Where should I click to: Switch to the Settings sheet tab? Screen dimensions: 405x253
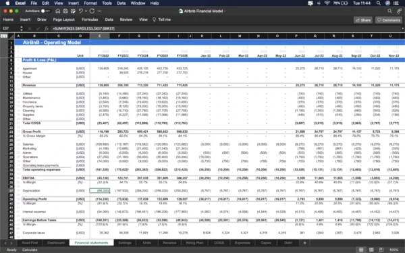coord(125,243)
